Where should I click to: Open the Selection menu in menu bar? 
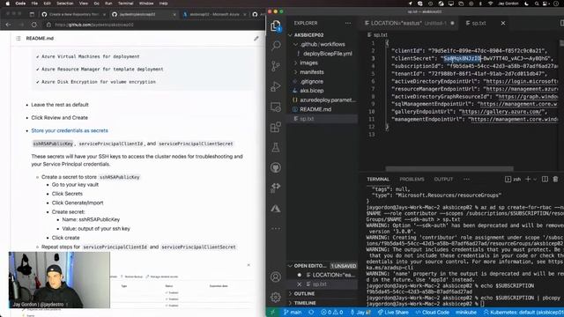[64, 4]
